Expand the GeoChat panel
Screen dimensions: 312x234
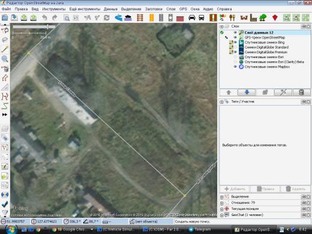coord(221,215)
